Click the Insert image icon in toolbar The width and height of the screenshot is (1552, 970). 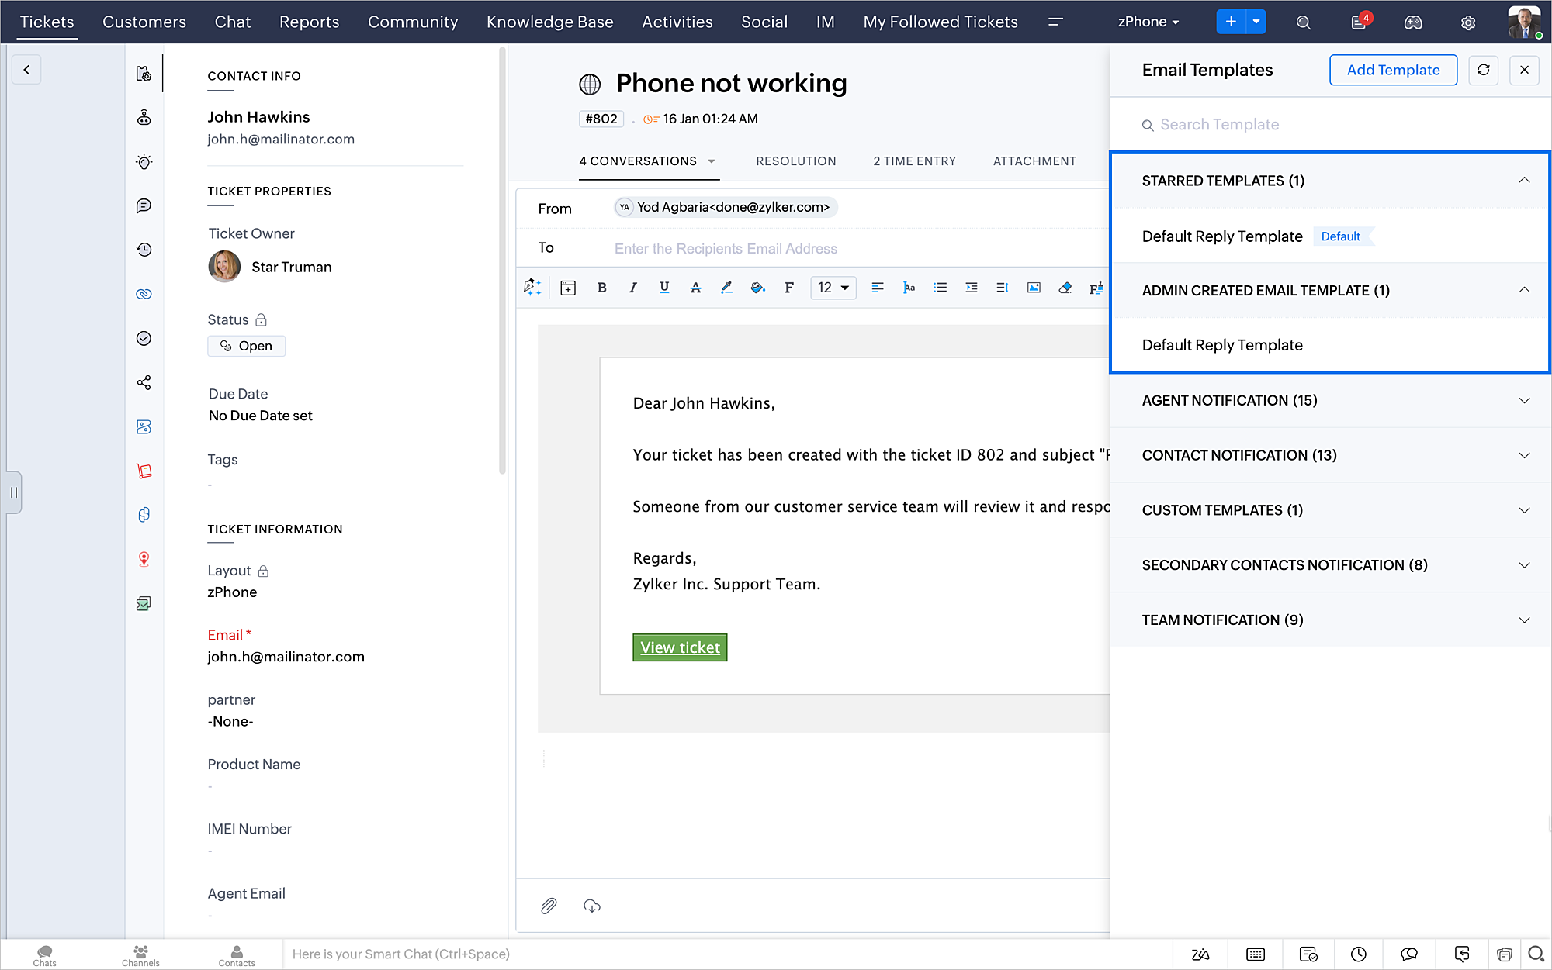coord(1034,288)
